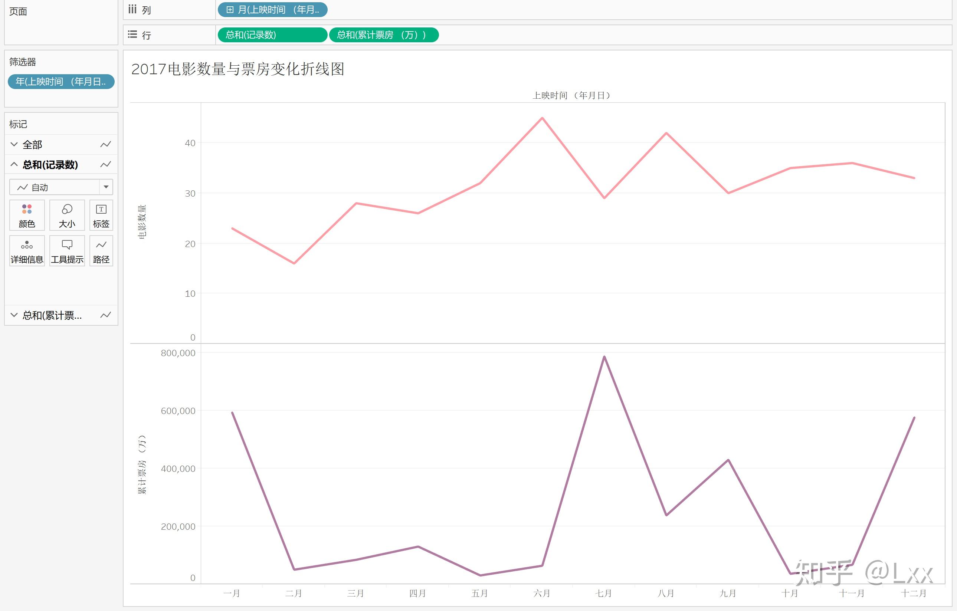
Task: Select the 总和(累计票房 (万)) row pill
Action: pos(384,35)
